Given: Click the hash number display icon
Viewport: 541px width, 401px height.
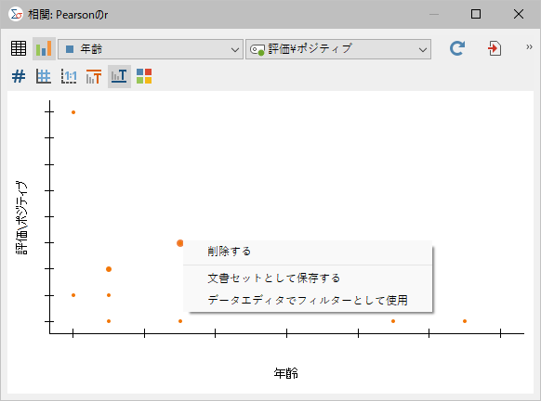Looking at the screenshot, I should coord(19,76).
